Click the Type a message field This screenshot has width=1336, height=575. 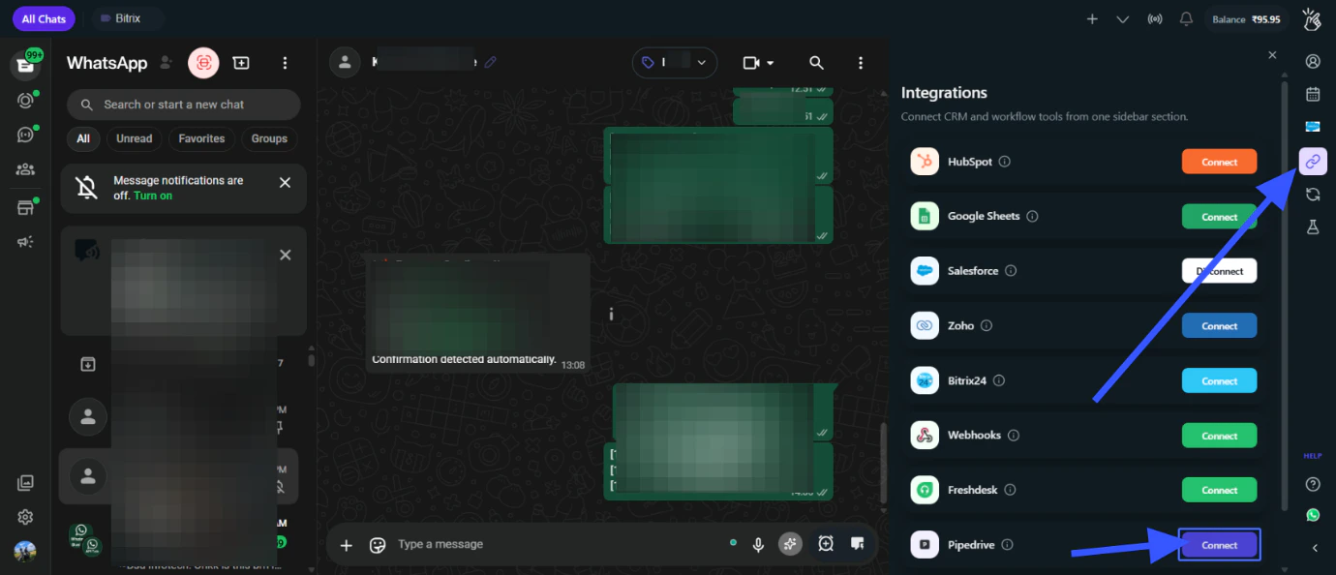[557, 544]
